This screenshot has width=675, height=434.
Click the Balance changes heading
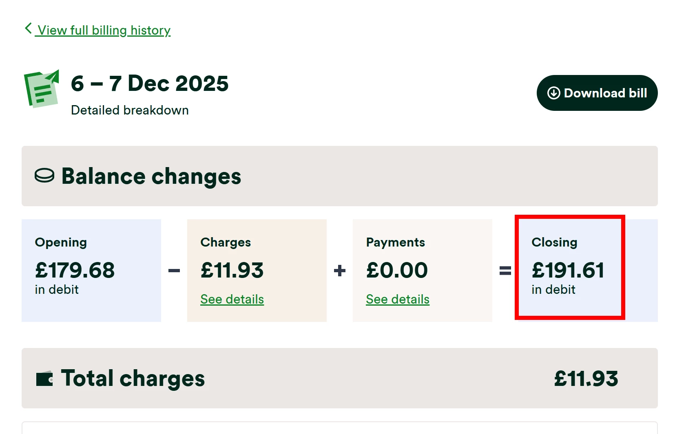151,176
